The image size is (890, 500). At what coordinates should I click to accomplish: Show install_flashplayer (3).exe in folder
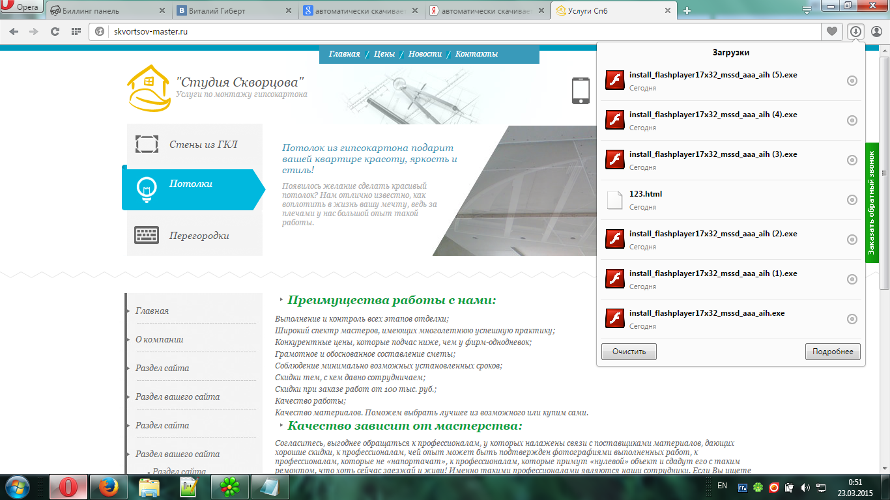(x=852, y=160)
